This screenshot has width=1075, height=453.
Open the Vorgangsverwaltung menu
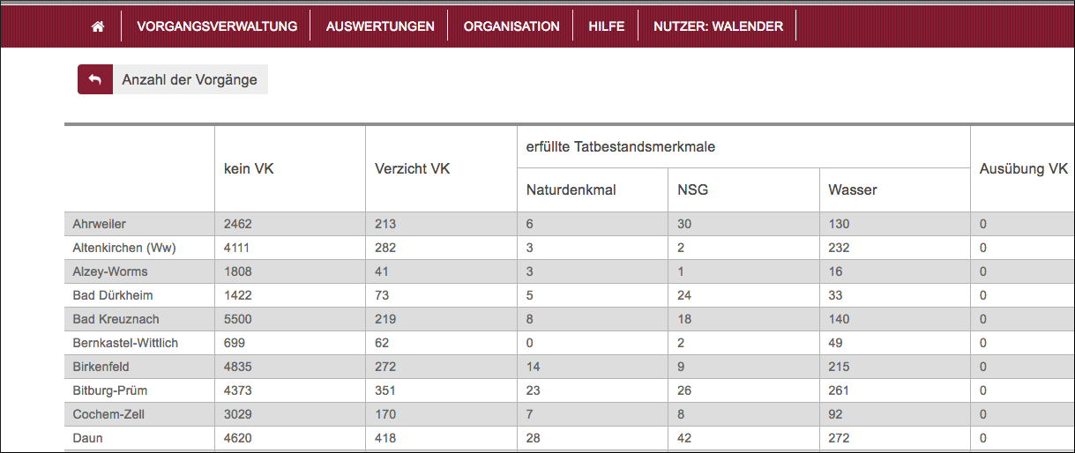pos(216,26)
